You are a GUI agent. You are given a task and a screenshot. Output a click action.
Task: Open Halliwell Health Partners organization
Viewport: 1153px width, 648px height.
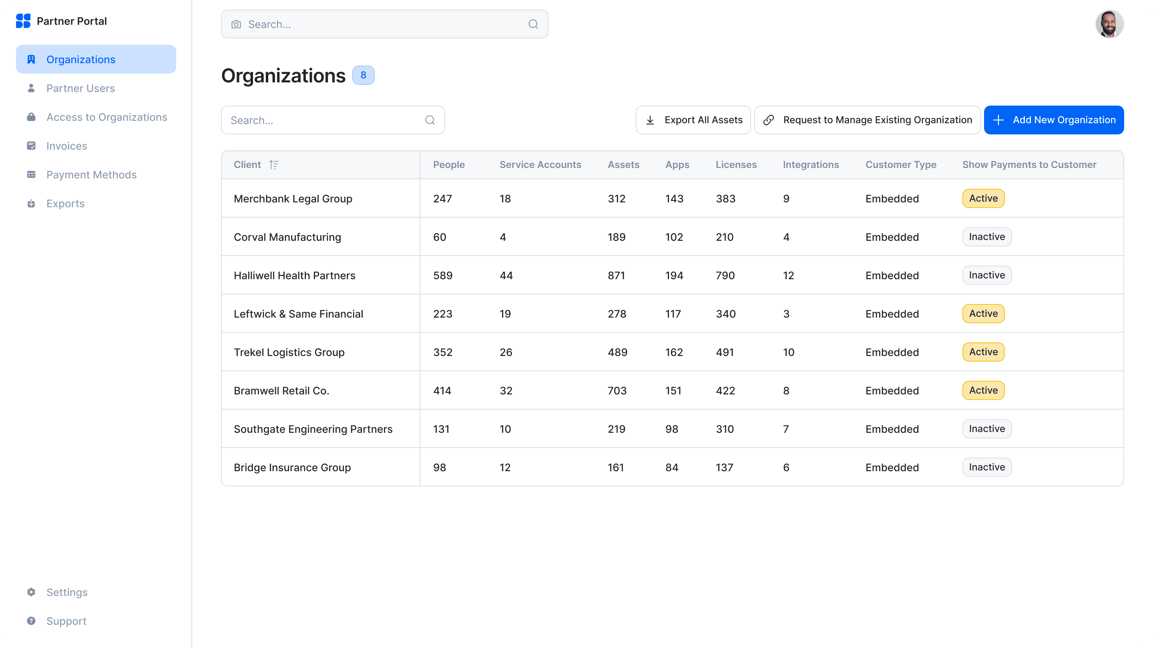[x=295, y=276]
